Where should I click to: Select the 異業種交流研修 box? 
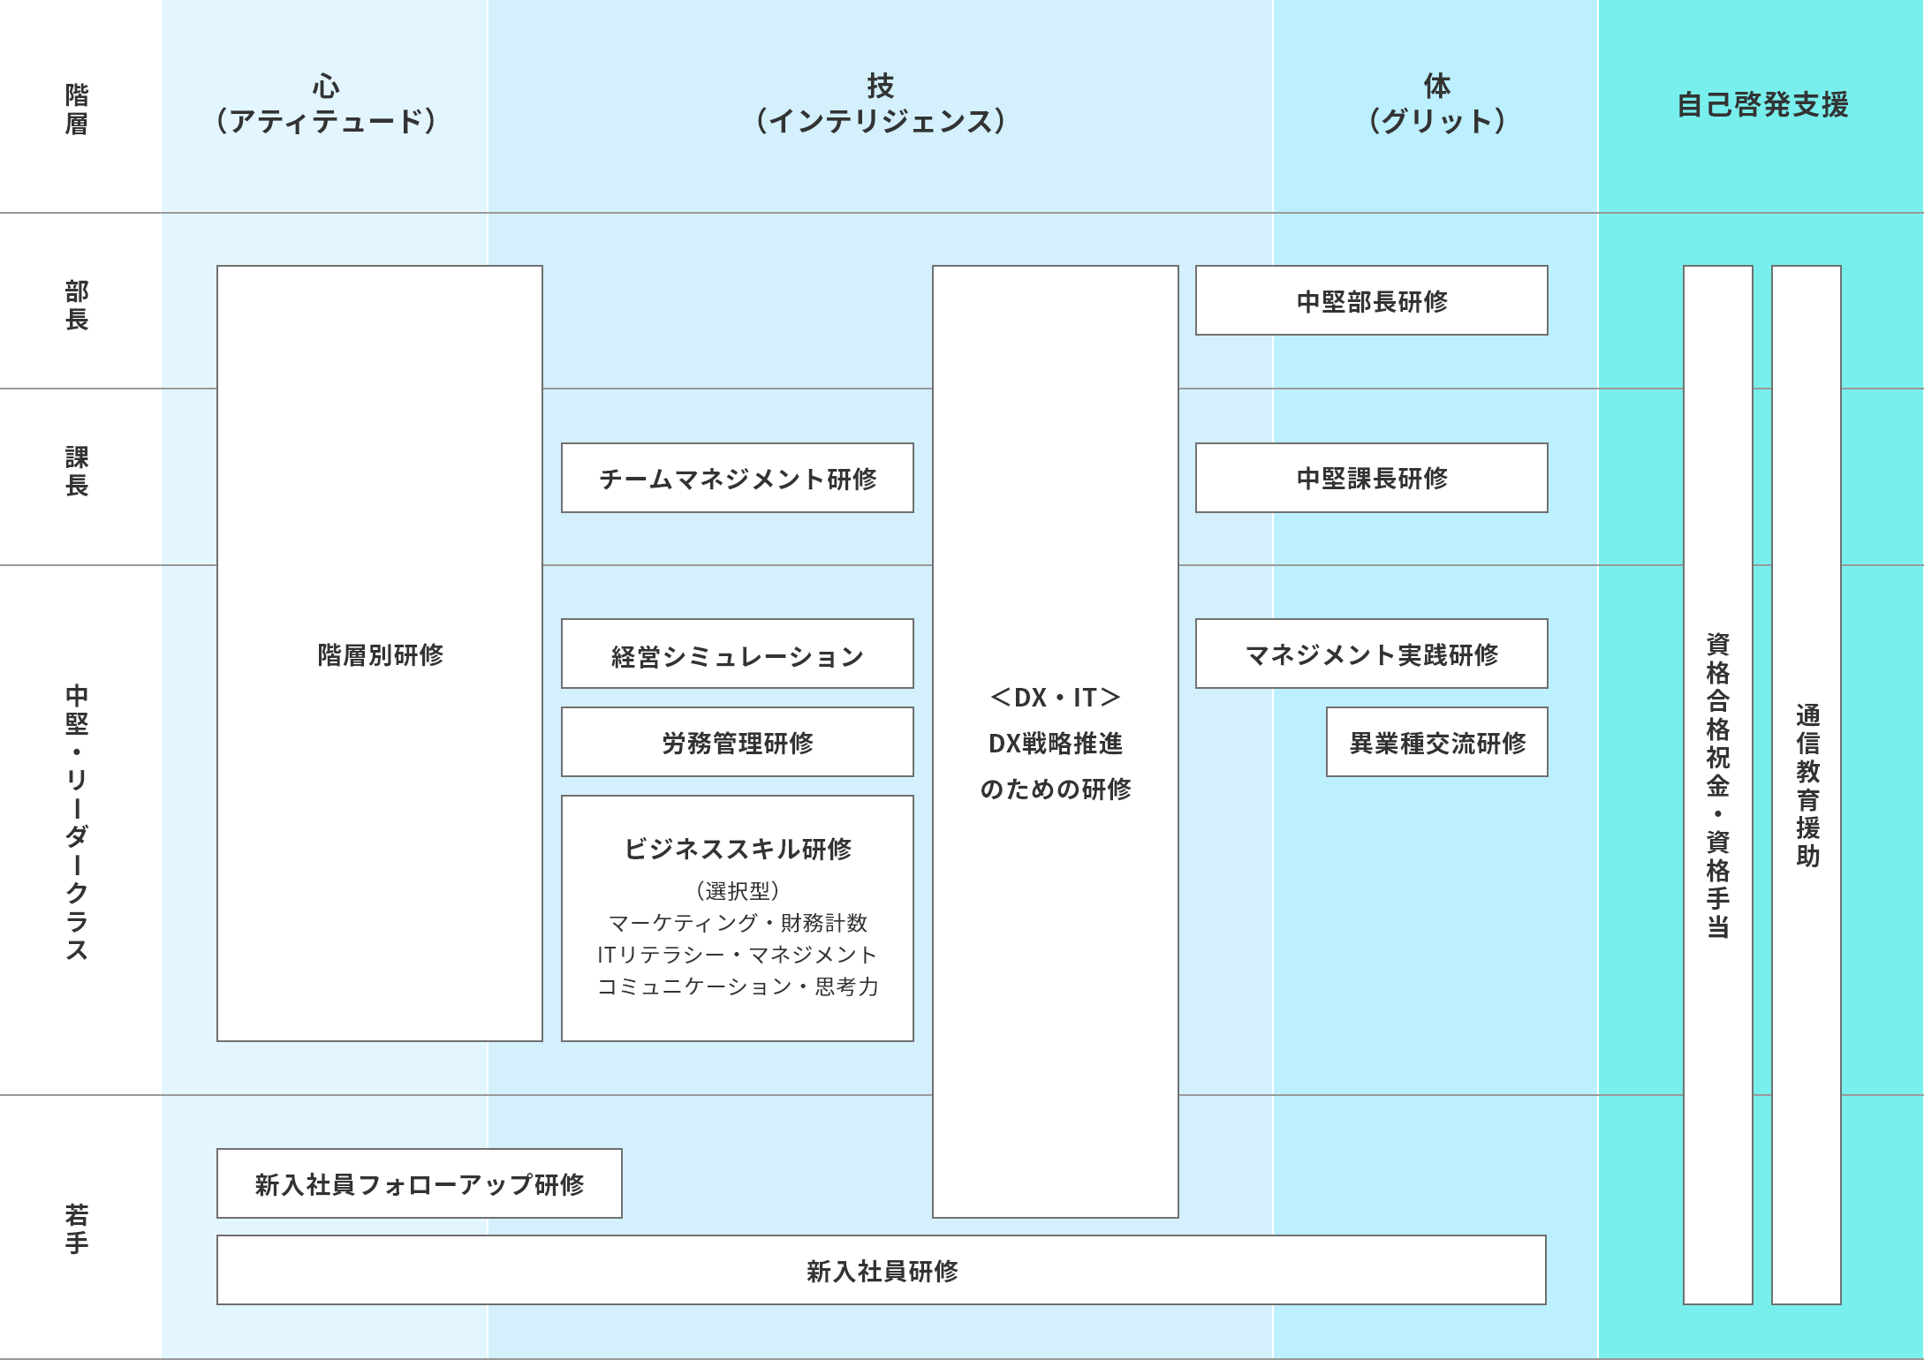[1437, 743]
